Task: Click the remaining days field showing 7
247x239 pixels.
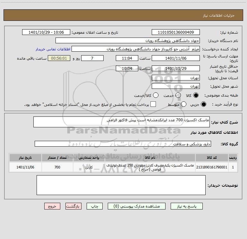Action: pyautogui.click(x=92, y=58)
